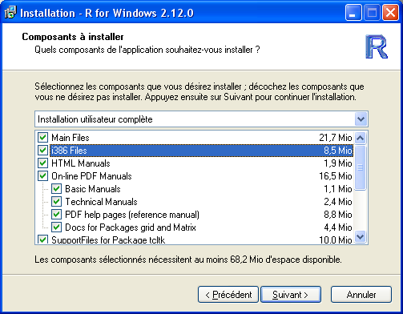The width and height of the screenshot is (403, 314).
Task: Open the installation type dropdown arrow
Action: [x=361, y=119]
